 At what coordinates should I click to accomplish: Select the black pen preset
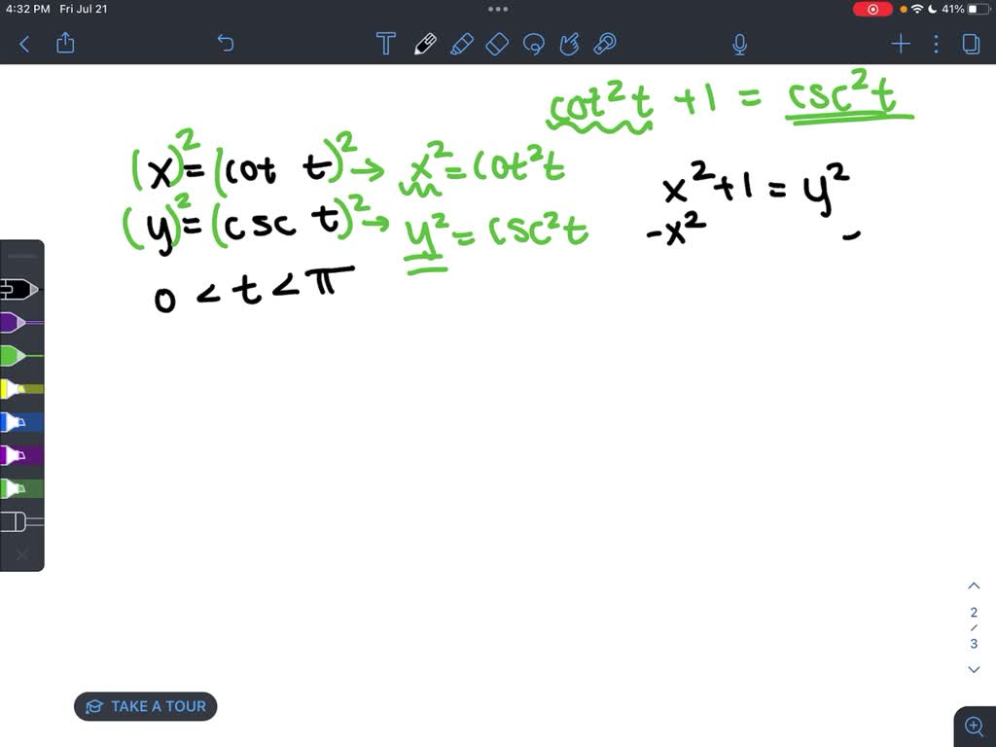[19, 289]
